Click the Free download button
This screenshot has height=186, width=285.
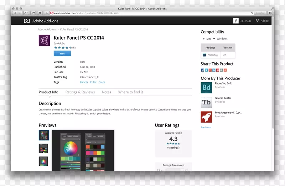click(x=62, y=53)
